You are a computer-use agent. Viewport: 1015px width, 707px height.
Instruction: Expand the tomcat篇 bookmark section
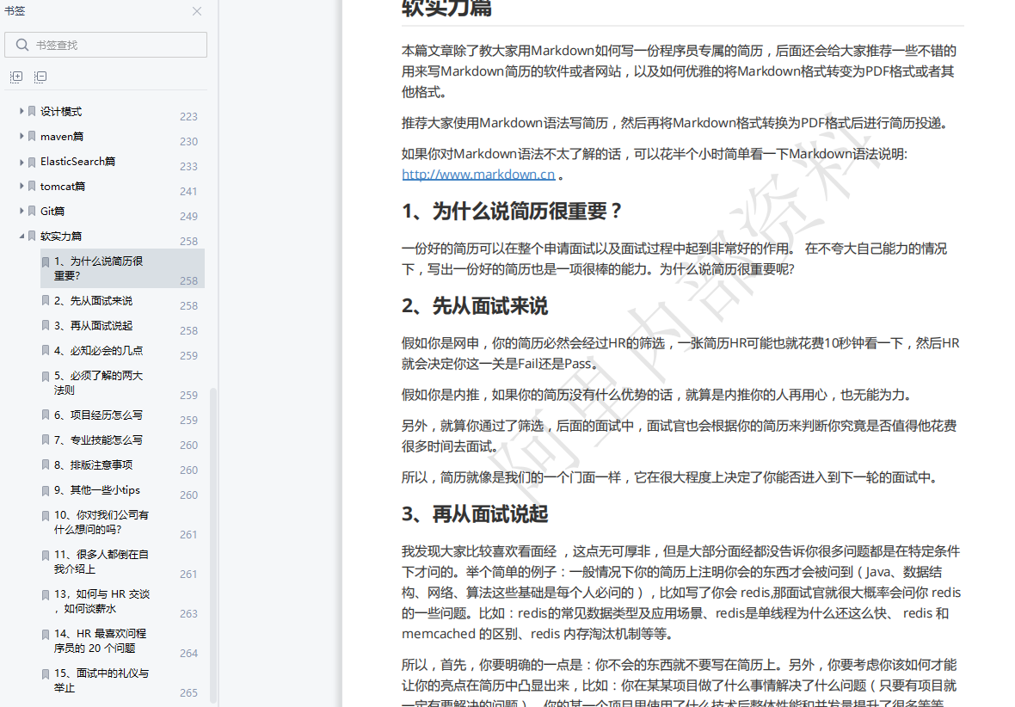click(x=21, y=186)
